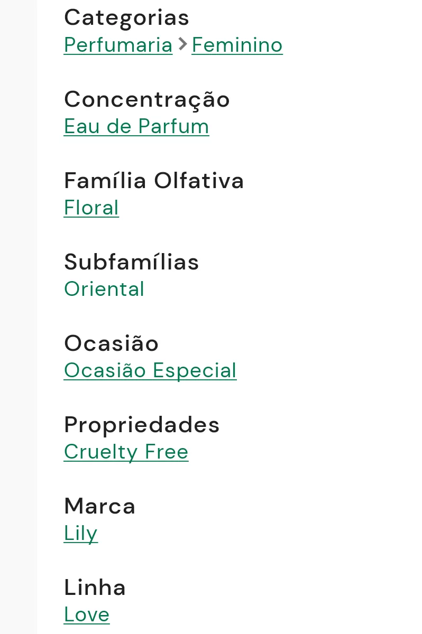
Task: Go to the Love product line link
Action: click(87, 614)
